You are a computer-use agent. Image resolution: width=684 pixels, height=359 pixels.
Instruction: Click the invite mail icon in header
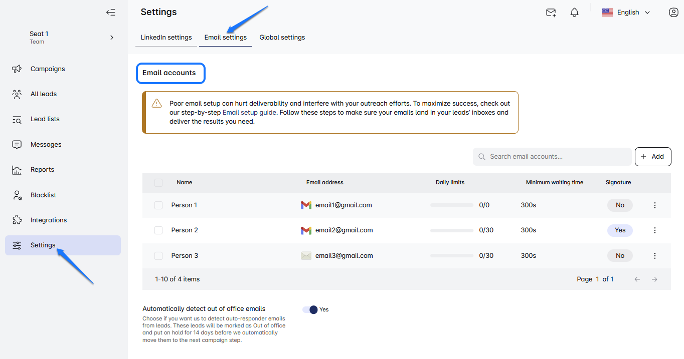point(551,13)
